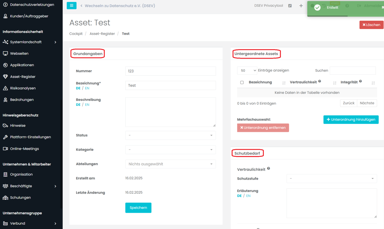Click the edit pencil icon beside DSEV Privacytool
This screenshot has height=229, width=384.
tap(290, 6)
